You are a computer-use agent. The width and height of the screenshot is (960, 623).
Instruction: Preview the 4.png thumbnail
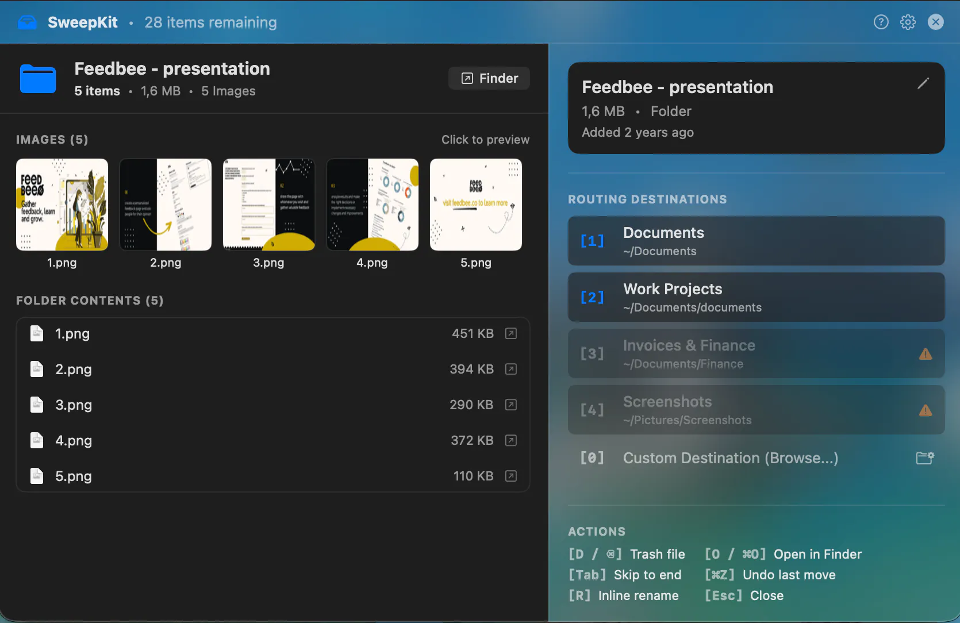(373, 205)
